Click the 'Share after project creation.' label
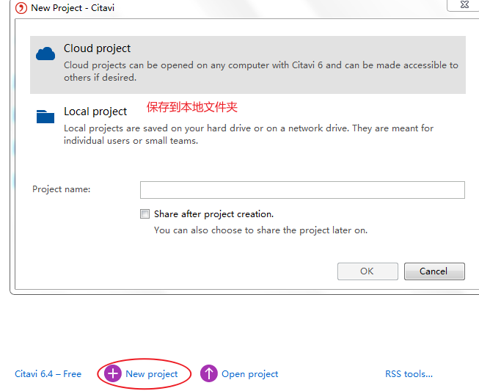This screenshot has height=391, width=479. click(213, 214)
